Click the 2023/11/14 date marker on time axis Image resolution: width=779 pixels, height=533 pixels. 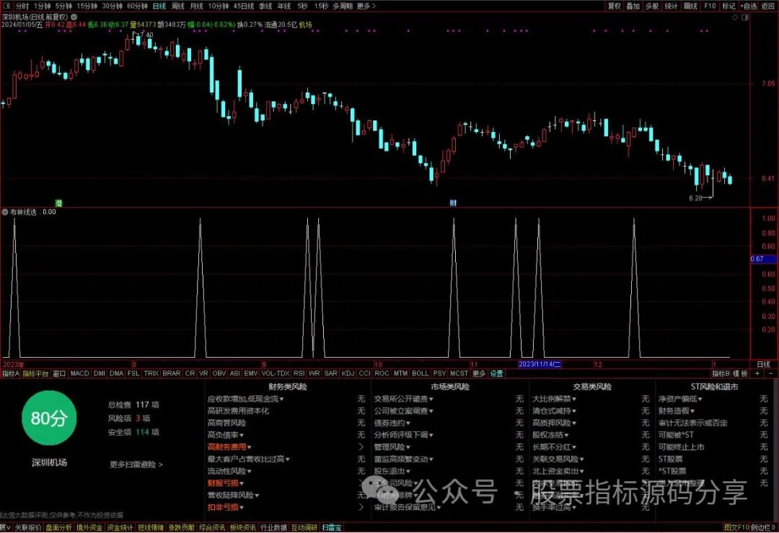click(x=540, y=364)
